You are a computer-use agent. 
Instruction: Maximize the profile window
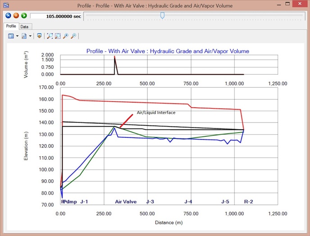(x=288, y=5)
